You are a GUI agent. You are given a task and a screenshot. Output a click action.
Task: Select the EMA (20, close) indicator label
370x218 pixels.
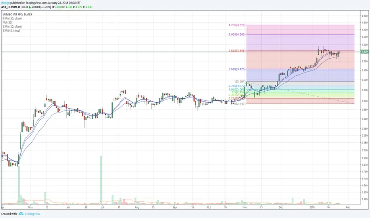click(x=12, y=18)
